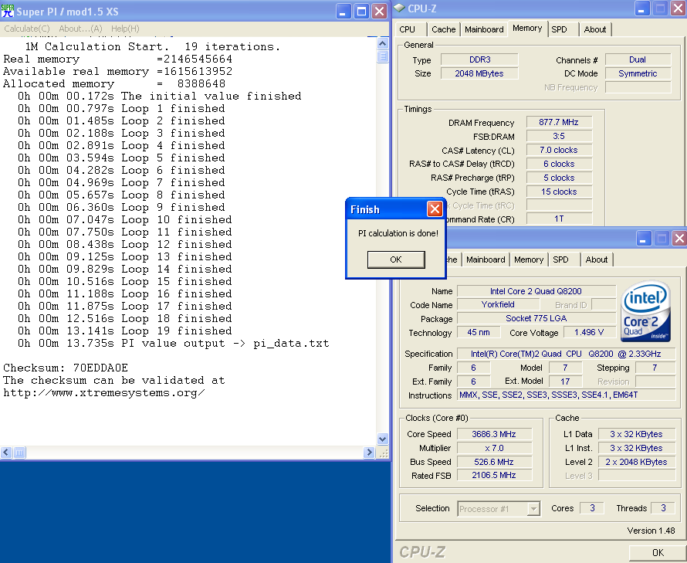
Task: Minimize the upper CPU-Z Memory window
Action: [641, 8]
